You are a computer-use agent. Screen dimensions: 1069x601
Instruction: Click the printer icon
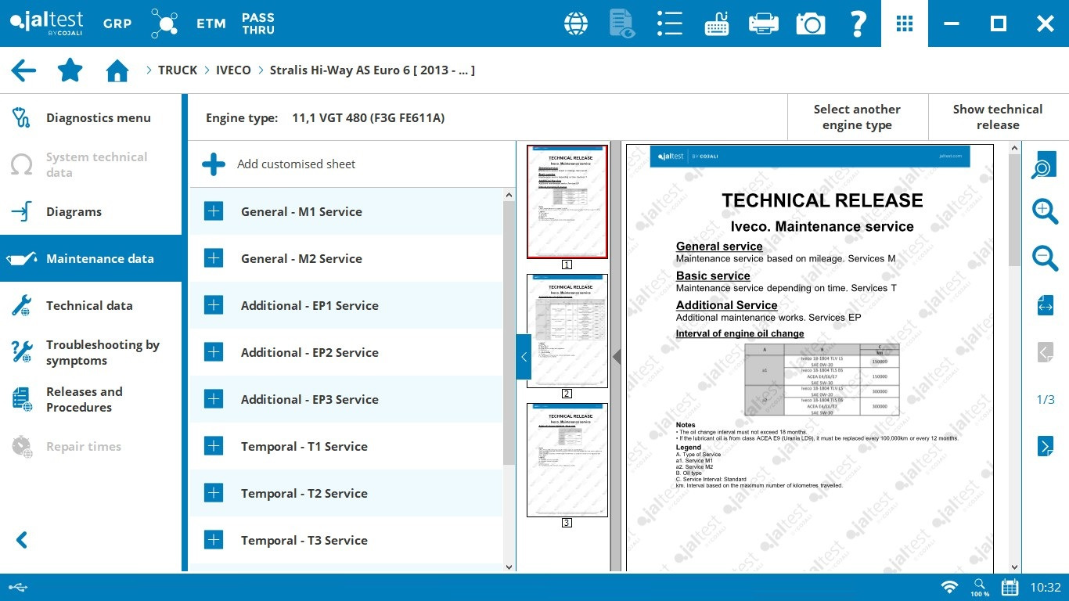click(x=764, y=23)
